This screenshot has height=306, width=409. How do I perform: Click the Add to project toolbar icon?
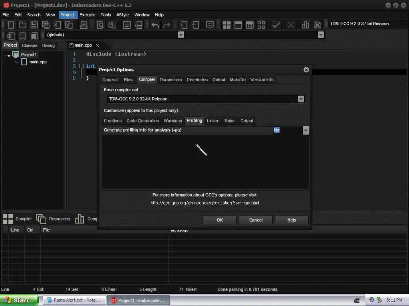[x=184, y=25]
